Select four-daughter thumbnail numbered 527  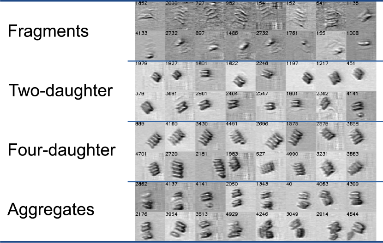click(x=271, y=166)
